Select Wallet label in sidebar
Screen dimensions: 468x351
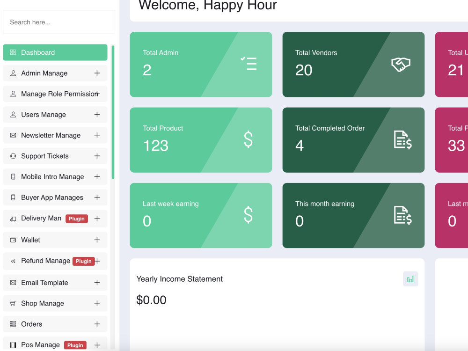click(x=30, y=240)
